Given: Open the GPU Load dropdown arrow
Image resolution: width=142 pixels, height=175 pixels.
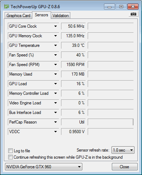Looking at the screenshot, I should 55,84.
